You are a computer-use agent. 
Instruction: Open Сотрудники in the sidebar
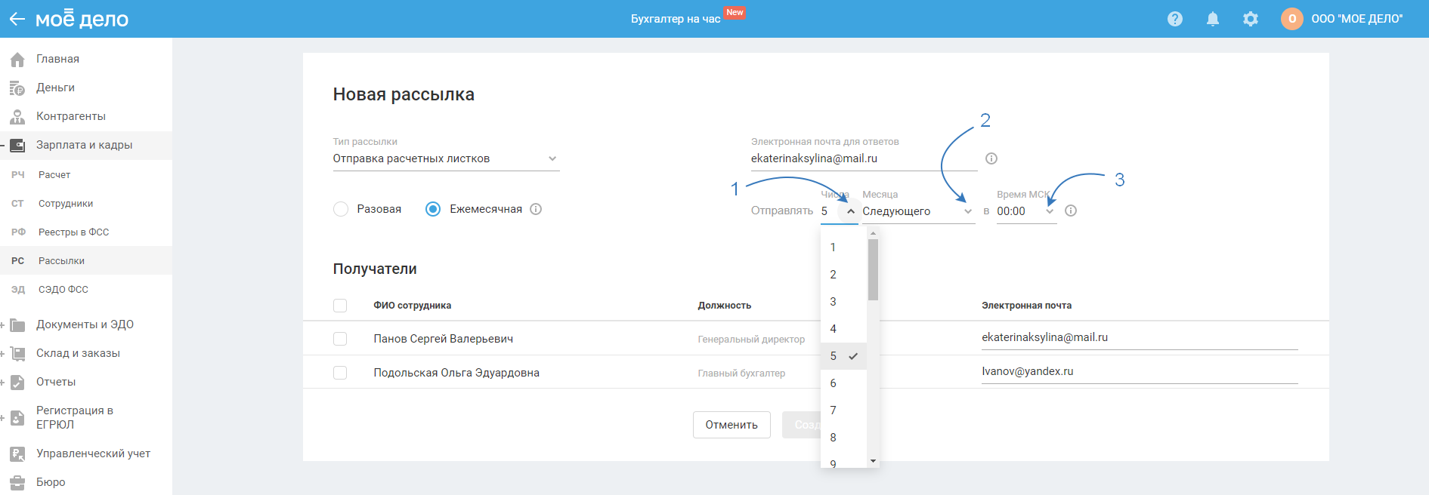click(66, 204)
